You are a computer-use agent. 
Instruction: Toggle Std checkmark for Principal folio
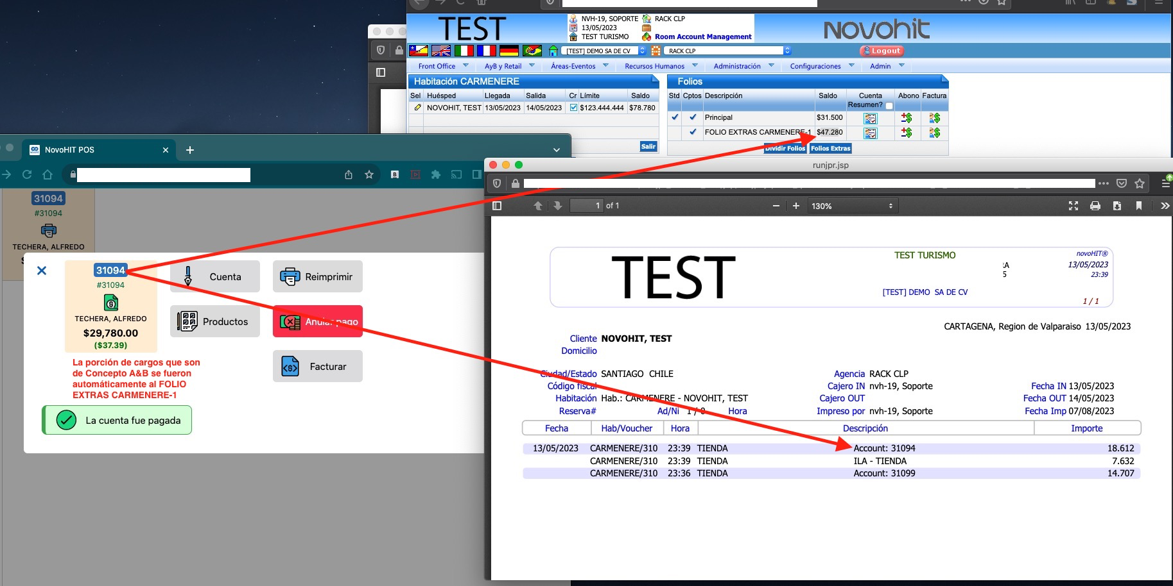675,117
